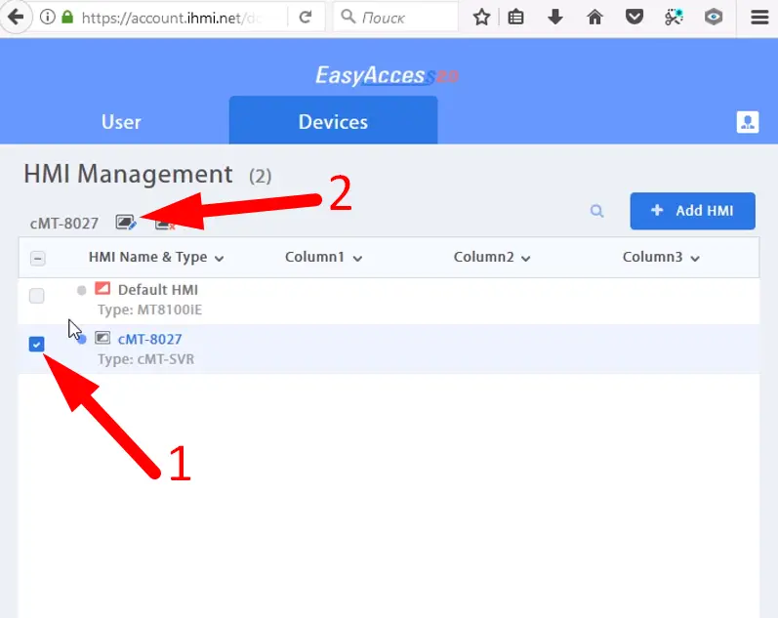This screenshot has width=778, height=618.
Task: Open the user account profile icon
Action: (748, 122)
